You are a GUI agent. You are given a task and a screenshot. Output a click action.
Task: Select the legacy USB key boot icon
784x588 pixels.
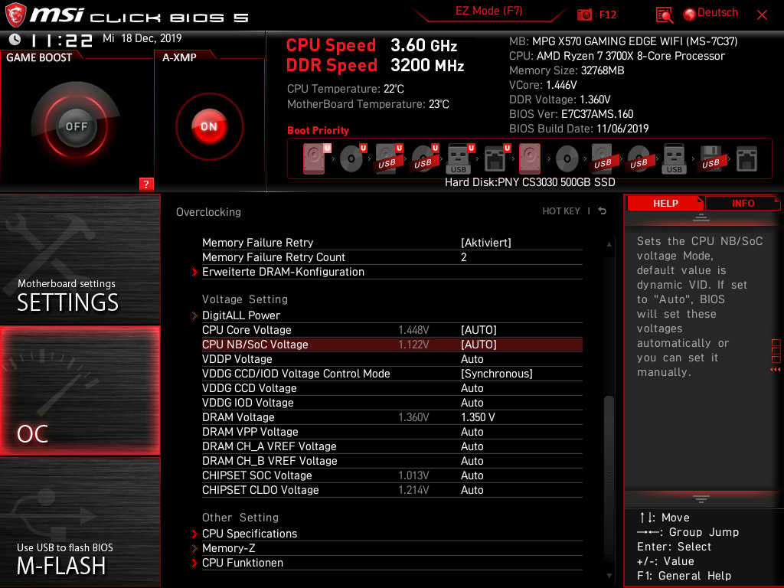(674, 158)
